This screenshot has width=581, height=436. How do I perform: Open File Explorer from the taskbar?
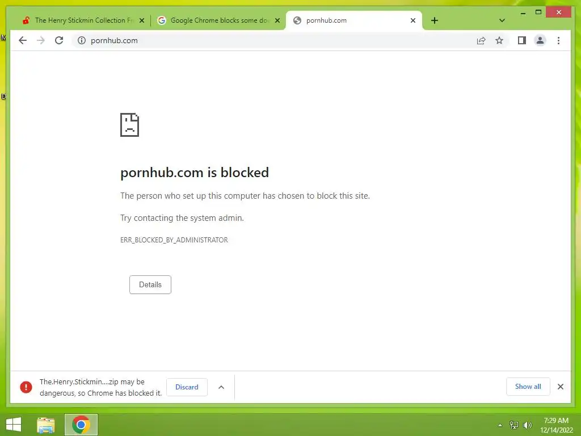46,425
